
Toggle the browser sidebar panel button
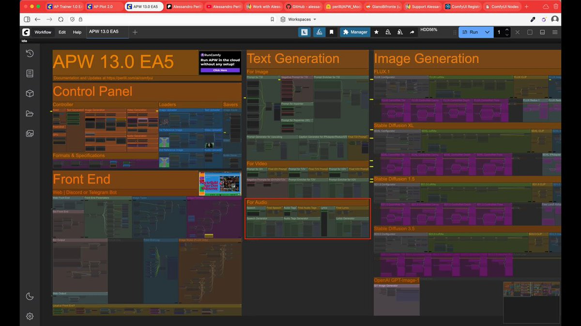tap(27, 19)
